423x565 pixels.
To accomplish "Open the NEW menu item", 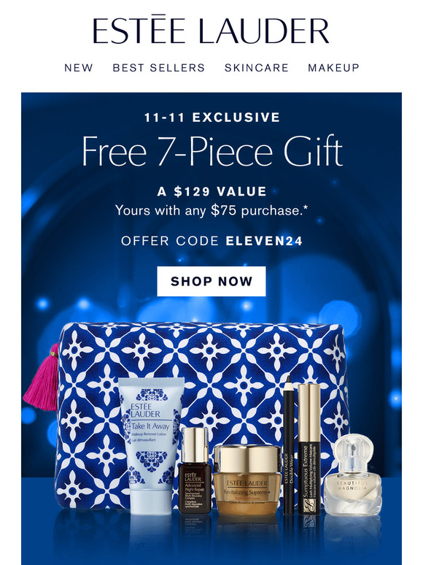I will pyautogui.click(x=79, y=67).
